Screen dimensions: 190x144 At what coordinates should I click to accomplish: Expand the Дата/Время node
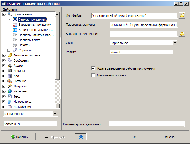coord(4,107)
